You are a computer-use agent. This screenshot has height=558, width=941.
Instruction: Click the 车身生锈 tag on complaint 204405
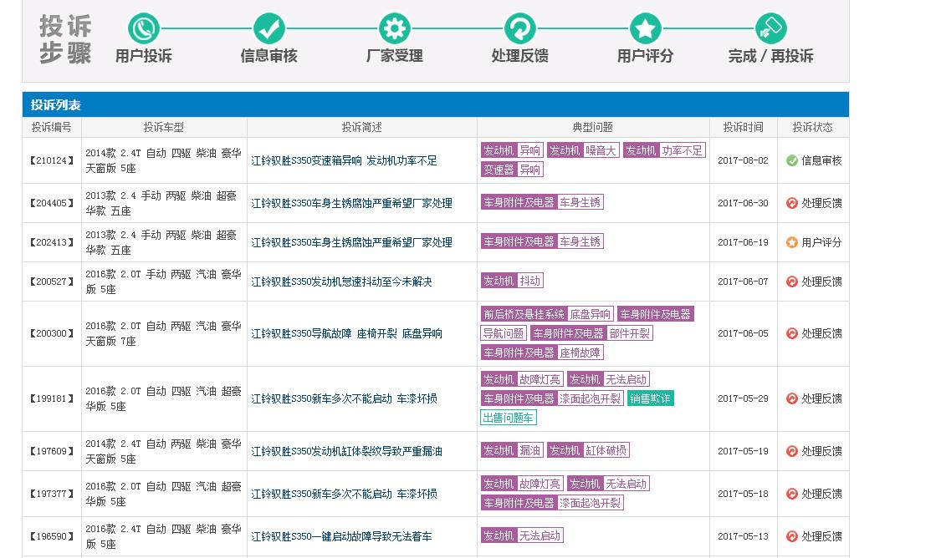click(x=580, y=202)
